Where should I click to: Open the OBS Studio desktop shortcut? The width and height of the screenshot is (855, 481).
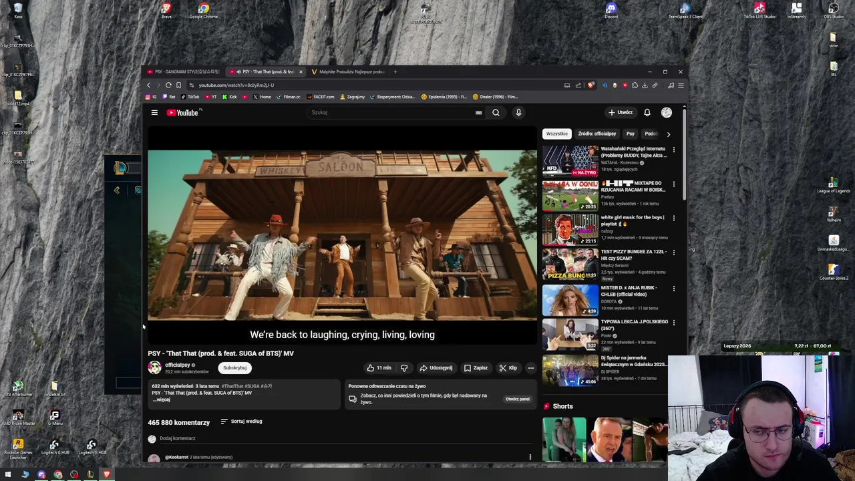point(834,11)
